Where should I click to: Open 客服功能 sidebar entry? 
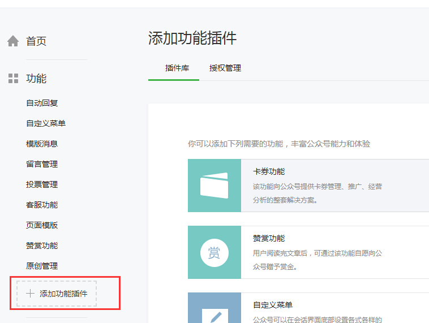(42, 205)
